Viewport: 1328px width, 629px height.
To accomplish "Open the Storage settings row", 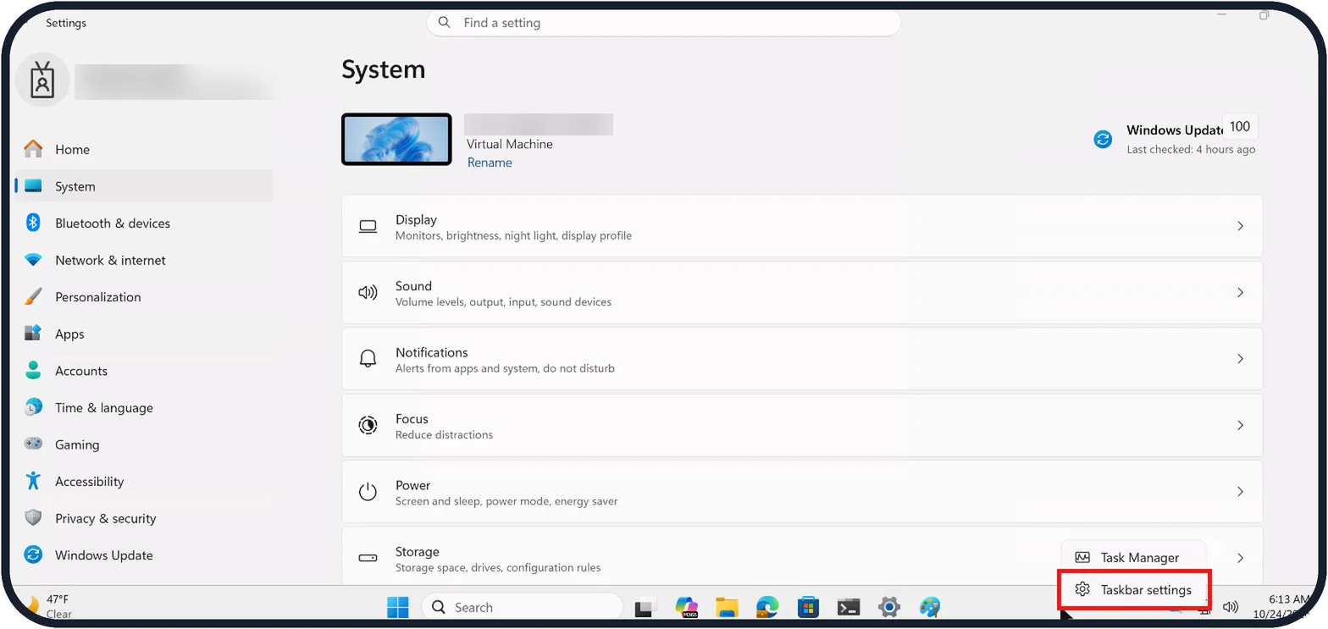I will (802, 557).
